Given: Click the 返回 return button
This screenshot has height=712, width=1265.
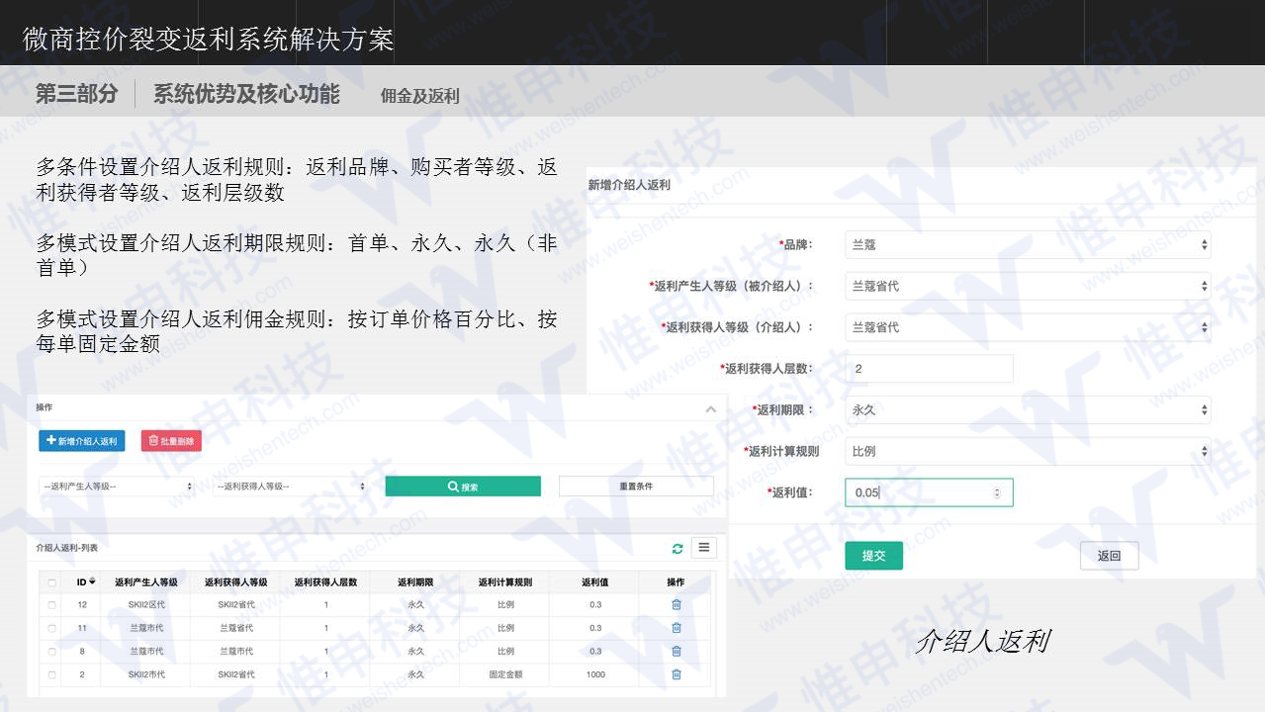Looking at the screenshot, I should coord(1108,555).
